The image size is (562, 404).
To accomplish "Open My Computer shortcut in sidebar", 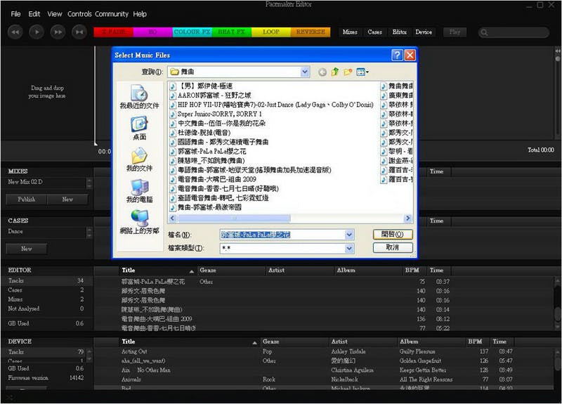I will [x=139, y=191].
